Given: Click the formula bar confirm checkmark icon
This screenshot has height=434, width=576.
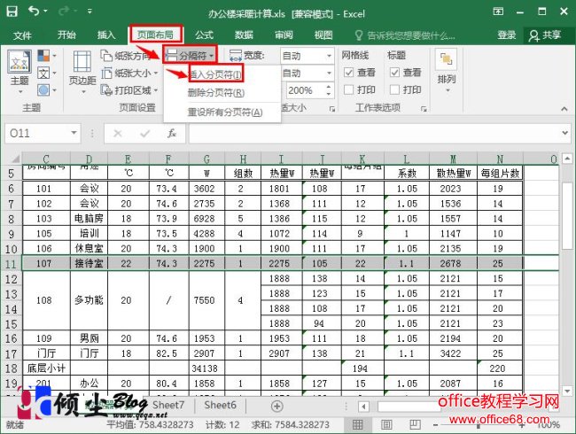Looking at the screenshot, I should point(145,133).
